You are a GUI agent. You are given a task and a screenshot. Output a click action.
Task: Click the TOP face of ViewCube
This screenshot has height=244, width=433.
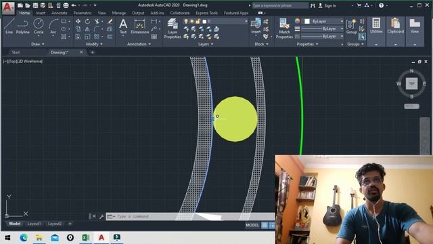pyautogui.click(x=411, y=83)
